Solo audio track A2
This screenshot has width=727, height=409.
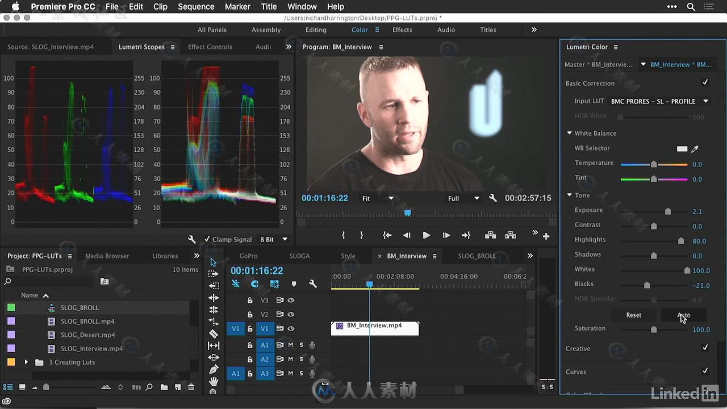[x=301, y=359]
